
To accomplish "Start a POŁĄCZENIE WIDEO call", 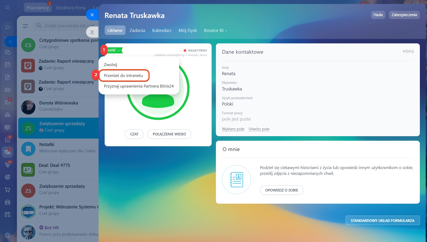I will pos(169,134).
